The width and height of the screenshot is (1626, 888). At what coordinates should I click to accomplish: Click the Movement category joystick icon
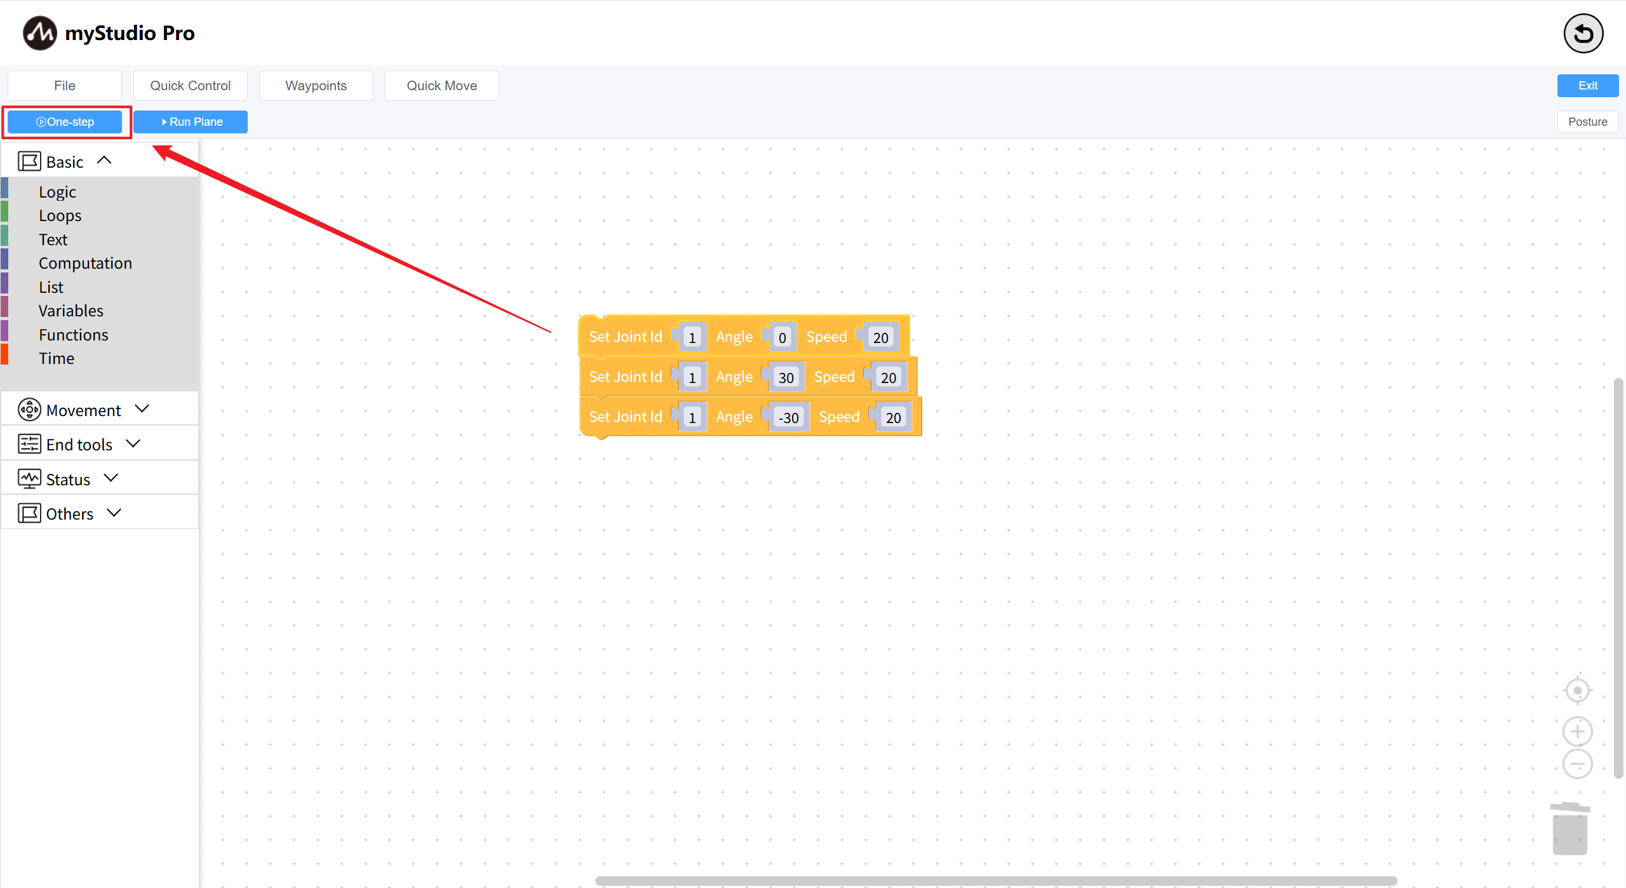click(29, 410)
